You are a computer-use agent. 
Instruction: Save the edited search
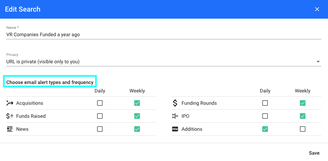point(314,153)
